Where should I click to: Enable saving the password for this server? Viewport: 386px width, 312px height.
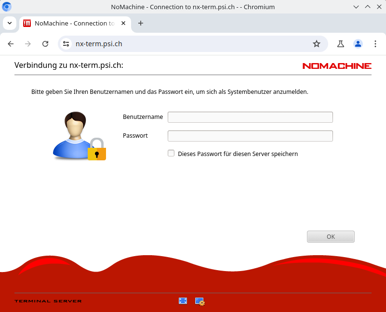point(171,153)
